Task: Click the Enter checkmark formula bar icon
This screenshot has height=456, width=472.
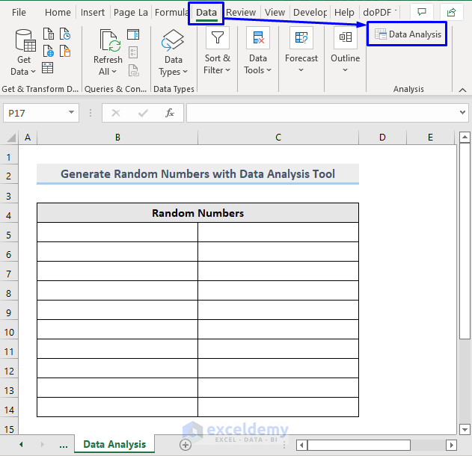Action: click(x=143, y=113)
